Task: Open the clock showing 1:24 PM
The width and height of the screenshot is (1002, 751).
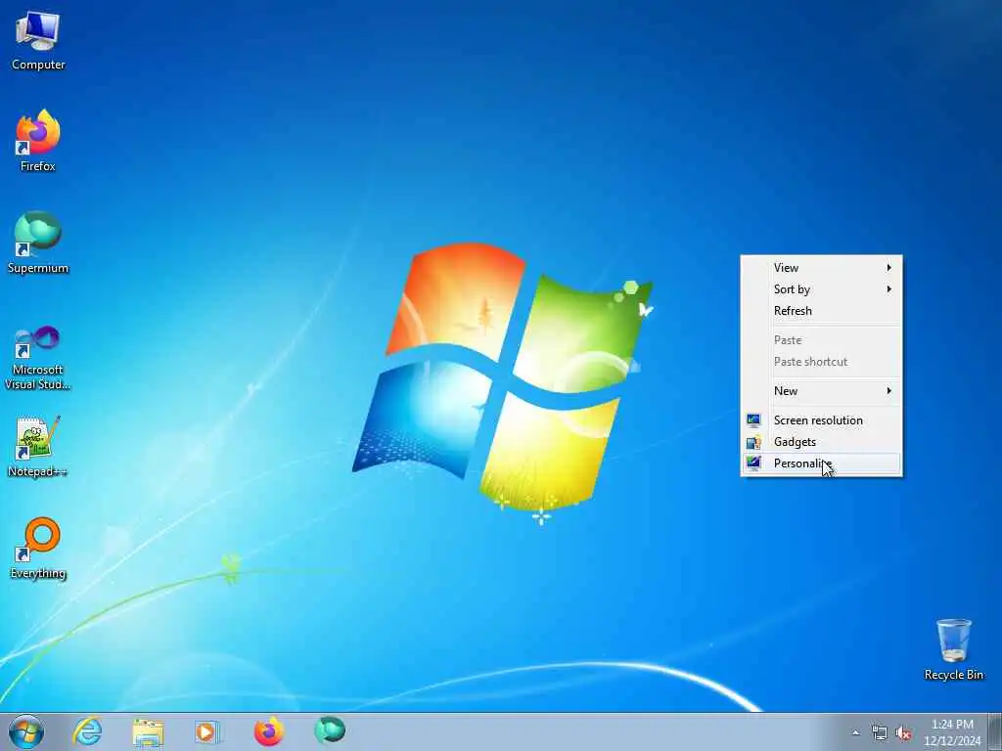Action: tap(952, 731)
